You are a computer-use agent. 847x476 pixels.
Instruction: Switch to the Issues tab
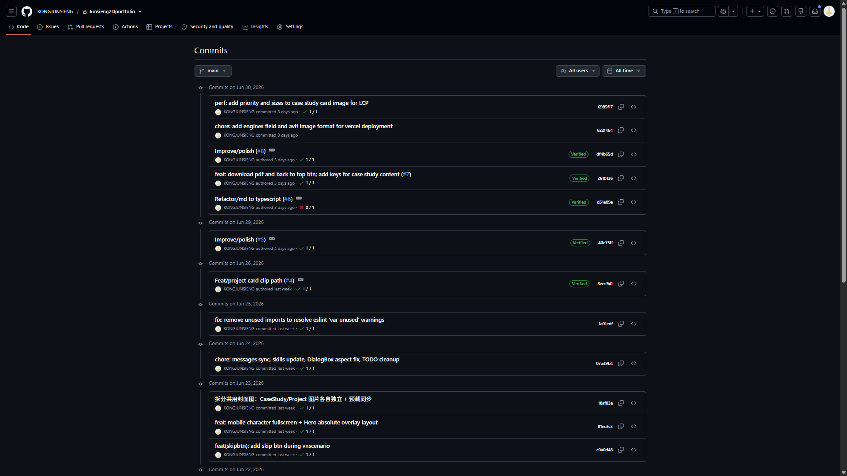(48, 27)
